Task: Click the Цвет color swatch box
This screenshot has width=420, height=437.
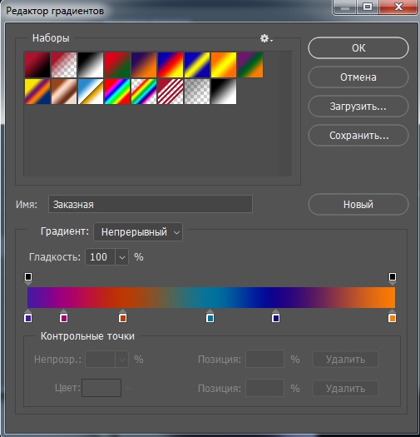Action: coord(101,388)
